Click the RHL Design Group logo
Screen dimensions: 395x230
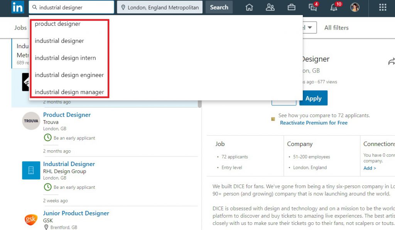(x=31, y=170)
